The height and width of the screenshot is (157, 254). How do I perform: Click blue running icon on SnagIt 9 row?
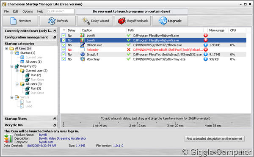[206, 55]
